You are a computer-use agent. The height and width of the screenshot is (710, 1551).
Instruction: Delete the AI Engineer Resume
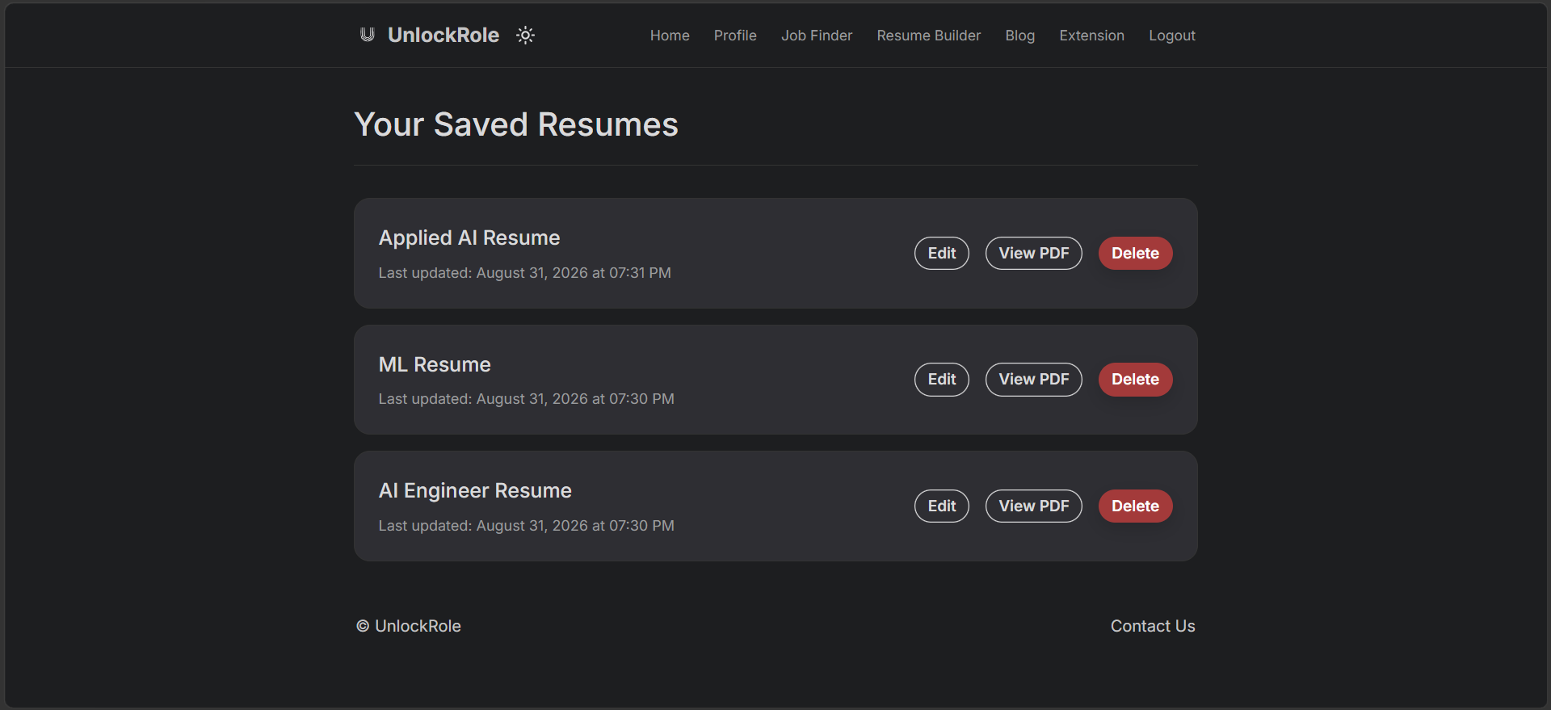click(x=1136, y=506)
